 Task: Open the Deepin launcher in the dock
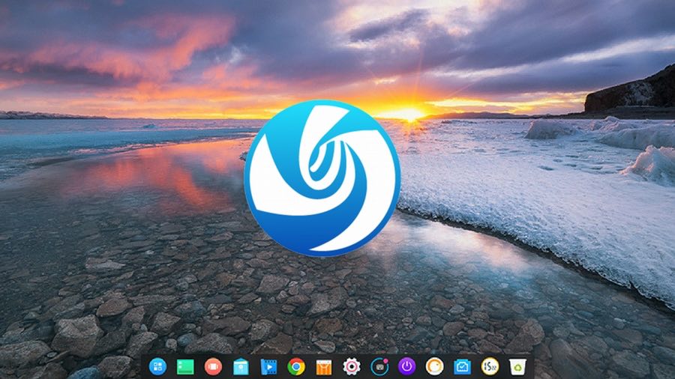click(x=157, y=366)
